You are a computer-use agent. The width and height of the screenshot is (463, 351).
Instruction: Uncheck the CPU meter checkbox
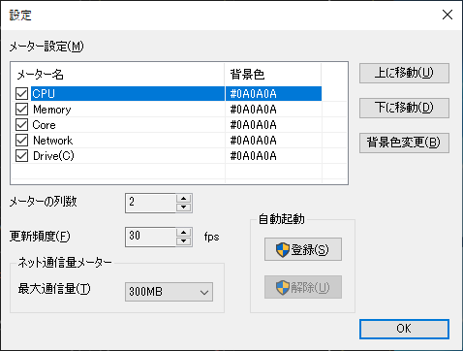coord(21,94)
